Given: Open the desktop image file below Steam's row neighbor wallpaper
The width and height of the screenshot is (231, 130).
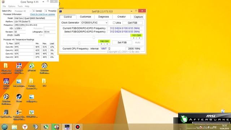Looking at the screenshot, I should (x=31, y=114).
